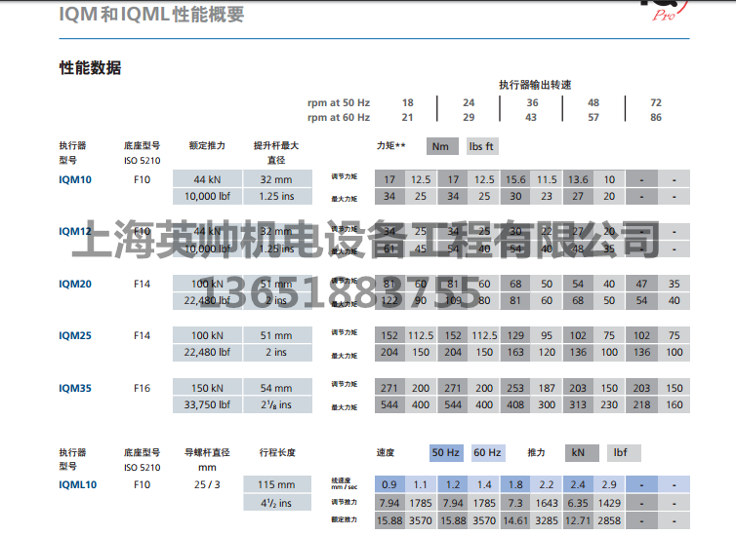
Task: Click the '性能数据' section heading
Action: click(90, 68)
